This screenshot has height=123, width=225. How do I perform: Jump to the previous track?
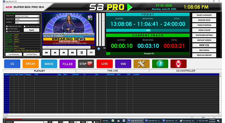coord(46,53)
